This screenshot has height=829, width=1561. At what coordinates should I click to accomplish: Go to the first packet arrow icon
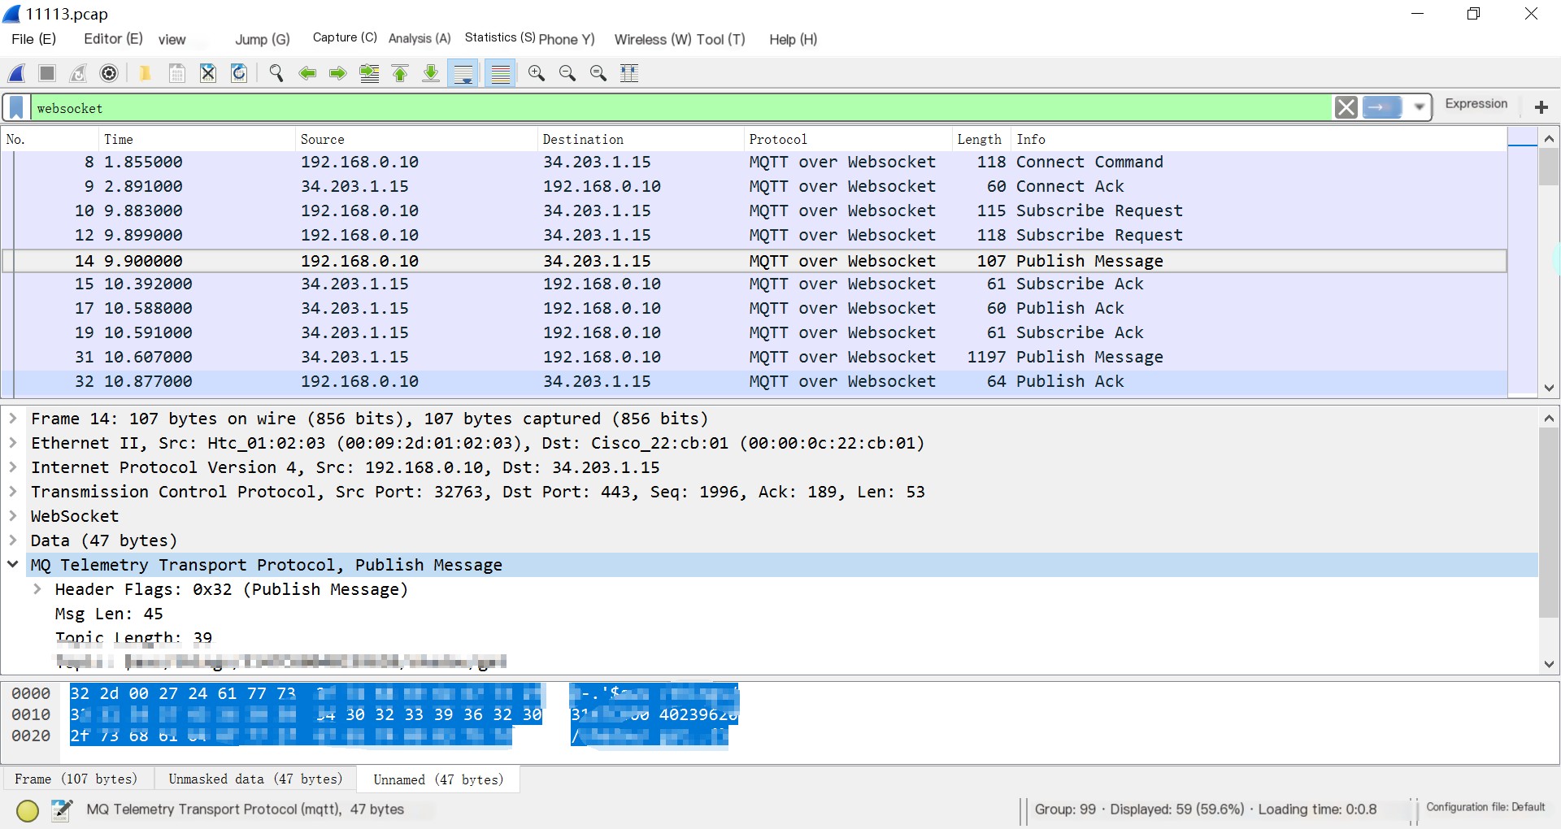tap(400, 73)
